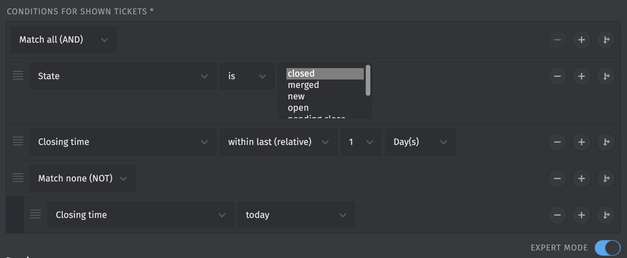Remove the State condition row
The image size is (627, 258).
point(557,76)
